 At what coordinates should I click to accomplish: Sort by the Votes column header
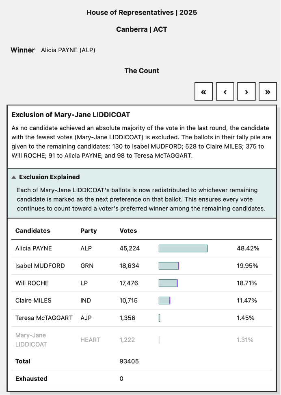pyautogui.click(x=128, y=230)
